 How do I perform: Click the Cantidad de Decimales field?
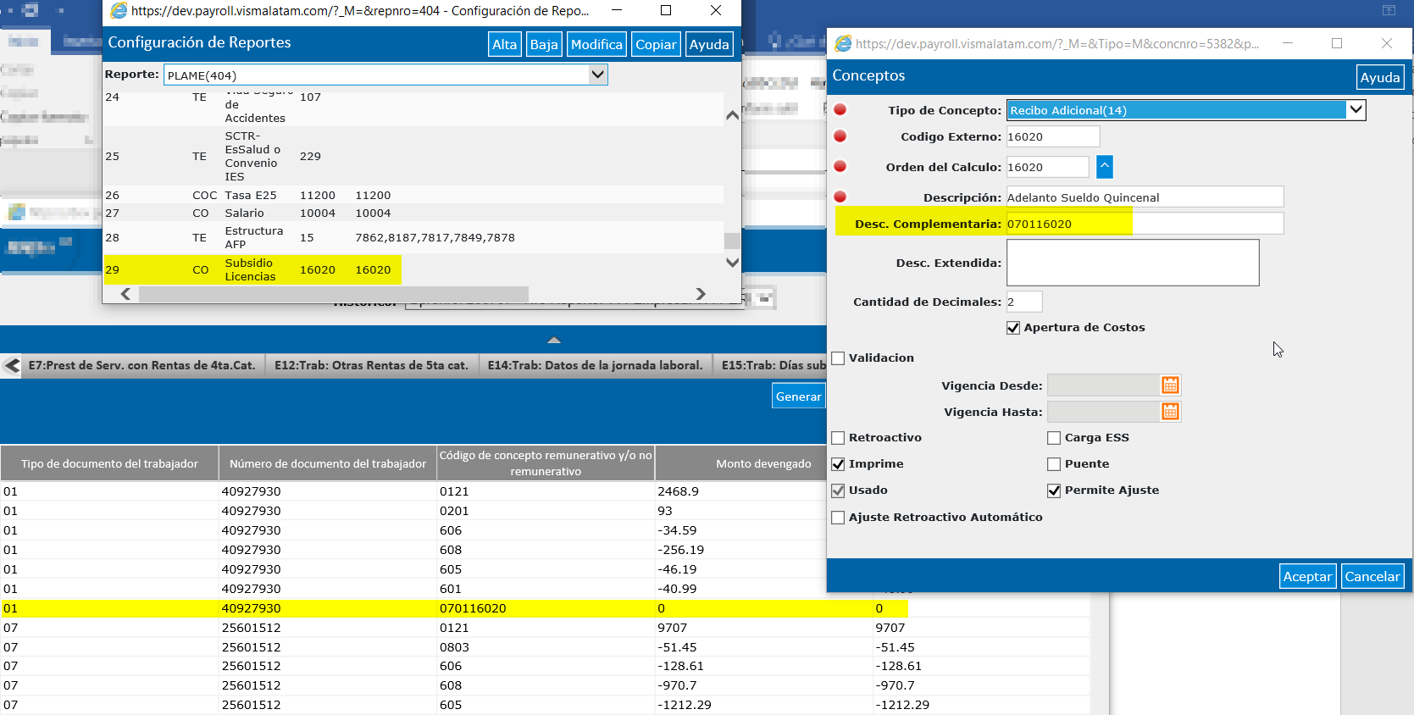[x=1023, y=302]
